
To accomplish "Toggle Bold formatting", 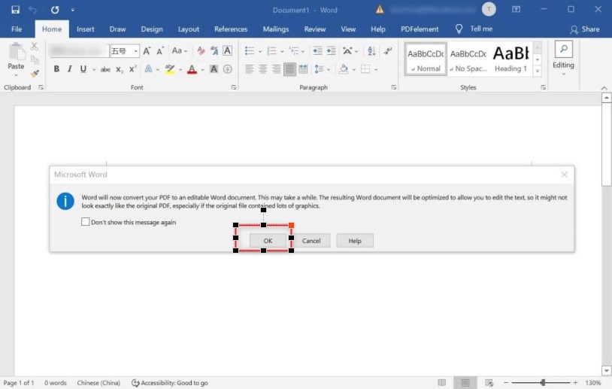I will [56, 69].
